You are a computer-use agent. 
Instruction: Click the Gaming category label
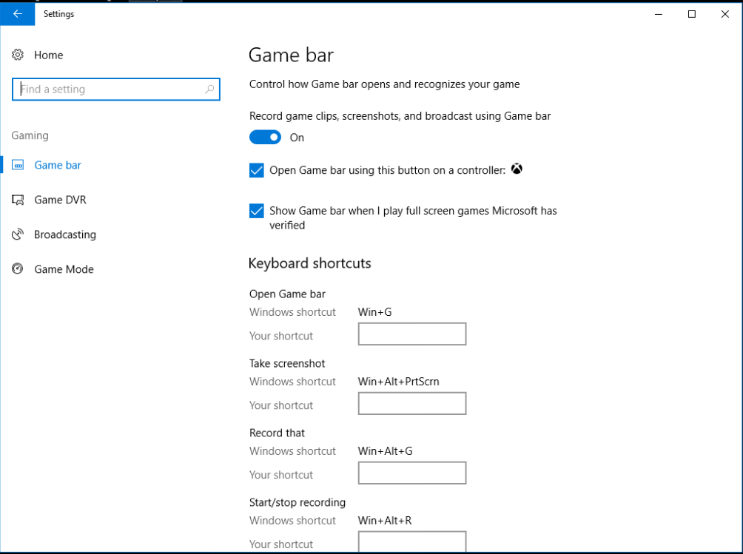pyautogui.click(x=30, y=135)
